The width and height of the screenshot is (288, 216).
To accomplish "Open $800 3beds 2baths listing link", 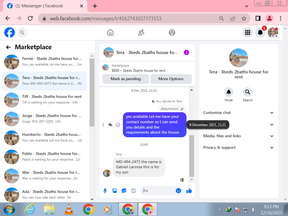I will tap(138, 71).
